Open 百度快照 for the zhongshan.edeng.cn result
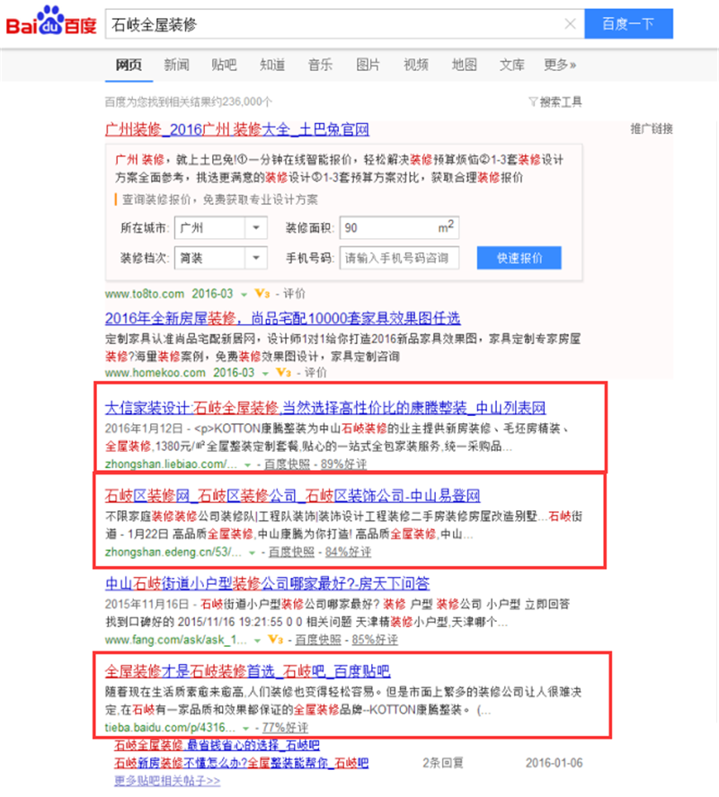This screenshot has width=719, height=797. [x=291, y=552]
